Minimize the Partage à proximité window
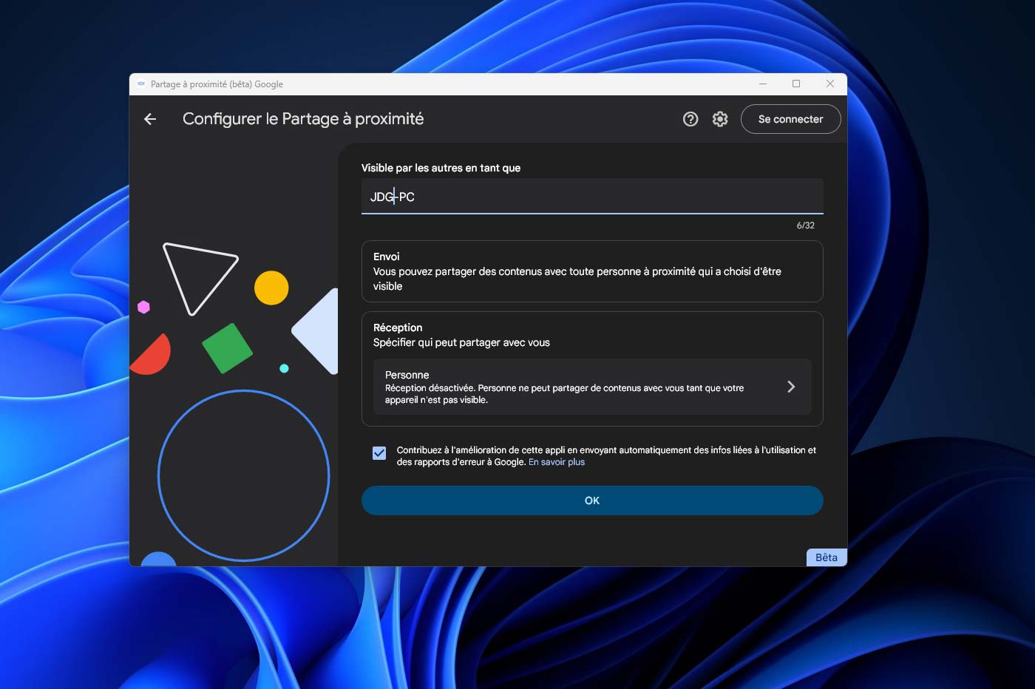Image resolution: width=1035 pixels, height=689 pixels. (x=763, y=84)
